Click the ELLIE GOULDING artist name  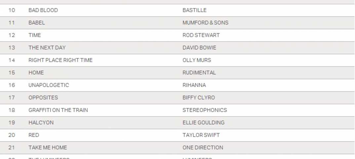203,123
